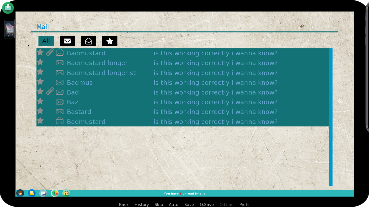The width and height of the screenshot is (369, 207).
Task: Click the subject line of the Baz email
Action: 216,102
